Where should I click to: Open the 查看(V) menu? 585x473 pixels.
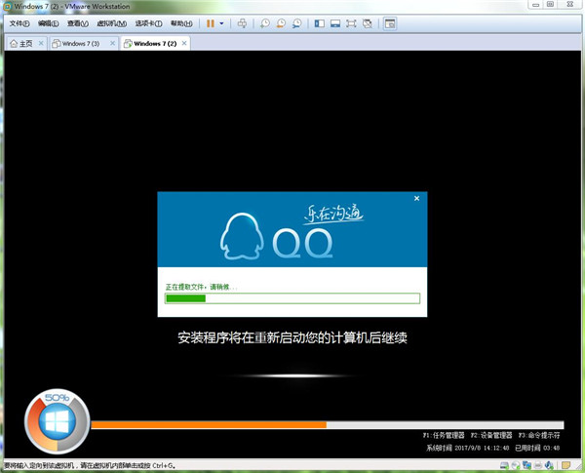coord(78,23)
